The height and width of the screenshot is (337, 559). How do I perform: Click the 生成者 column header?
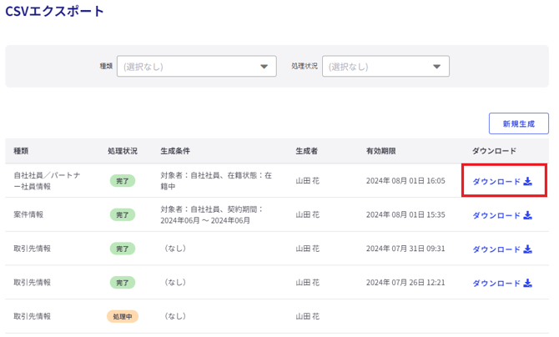[x=307, y=151]
